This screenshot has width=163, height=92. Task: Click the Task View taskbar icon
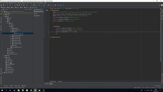click(10, 90)
